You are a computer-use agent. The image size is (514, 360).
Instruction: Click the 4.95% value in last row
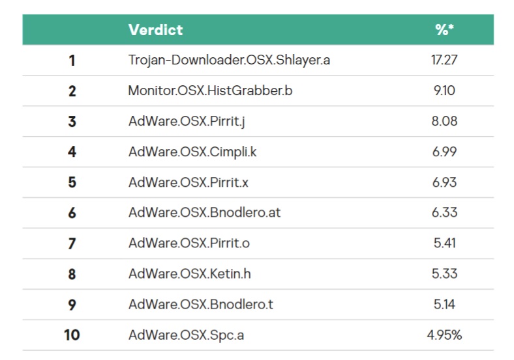tap(444, 335)
